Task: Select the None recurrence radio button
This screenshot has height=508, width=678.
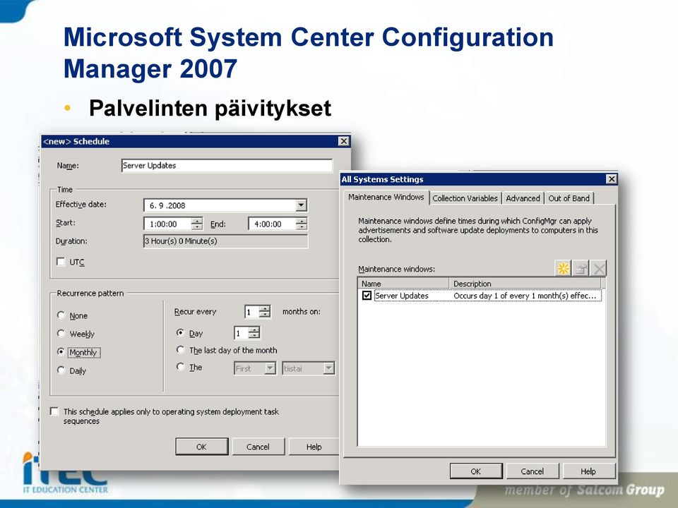Action: (61, 315)
